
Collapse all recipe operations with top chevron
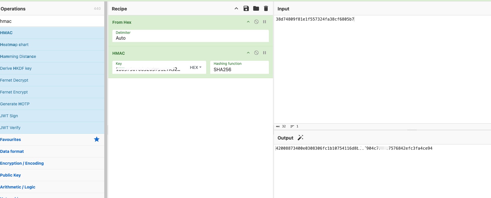[x=236, y=8]
